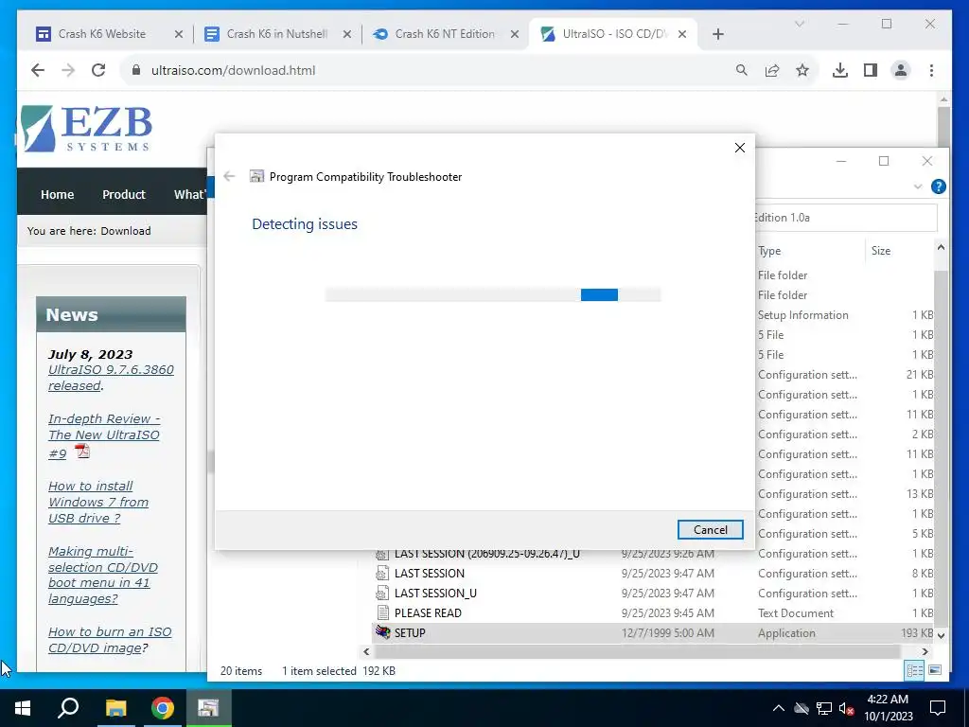Viewport: 969px width, 727px height.
Task: Bookmark this page with star
Action: [802, 70]
